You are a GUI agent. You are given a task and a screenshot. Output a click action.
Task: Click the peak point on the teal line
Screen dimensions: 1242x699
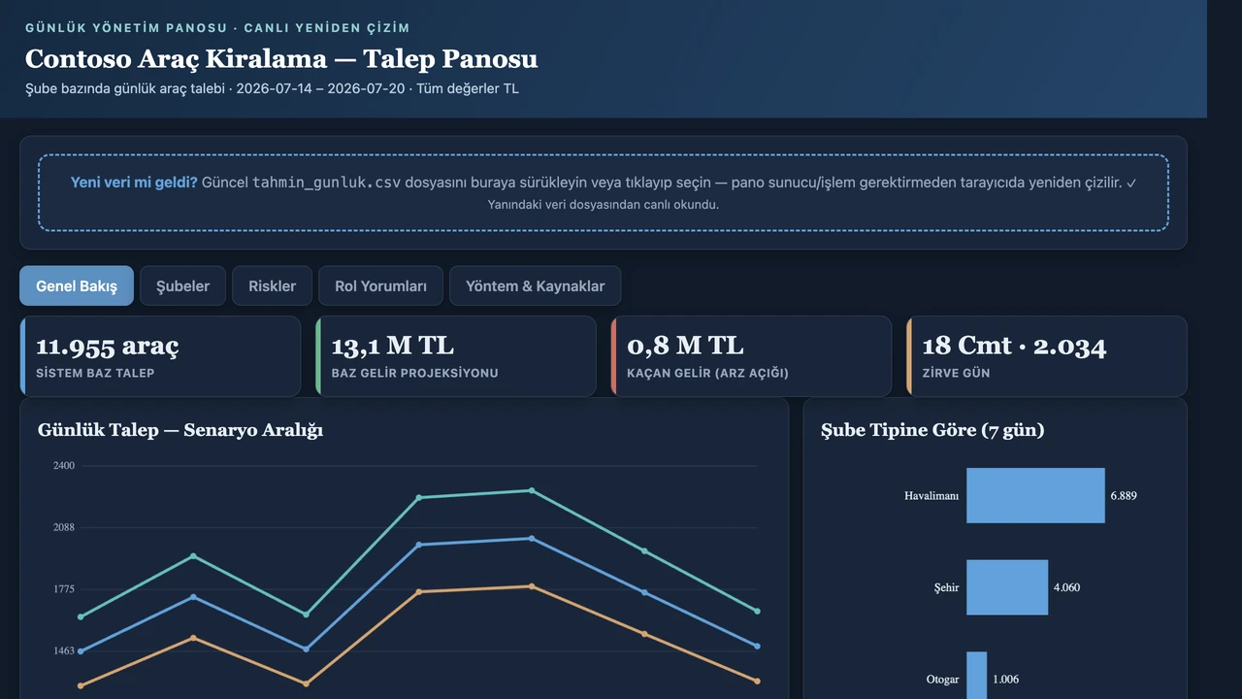click(531, 490)
